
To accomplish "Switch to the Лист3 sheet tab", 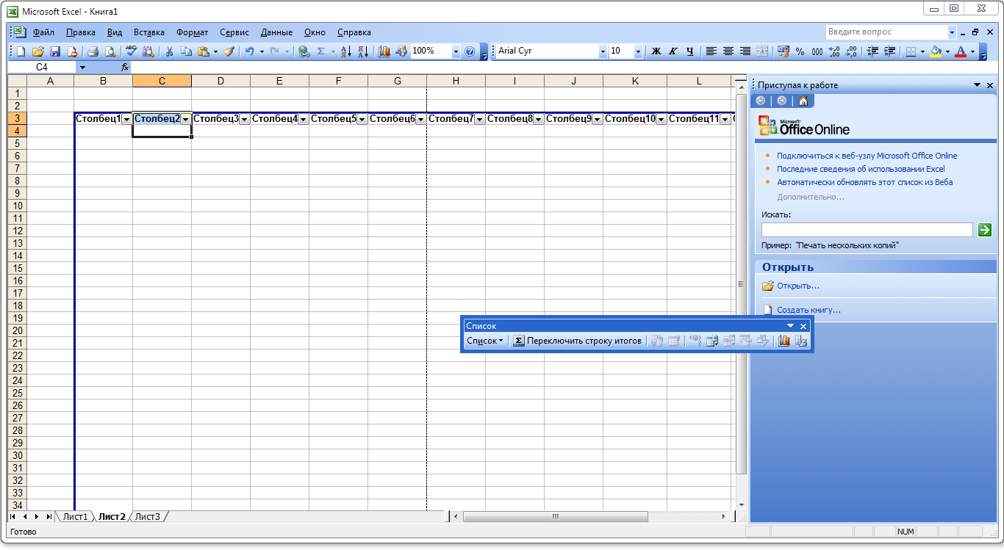I will pyautogui.click(x=147, y=517).
